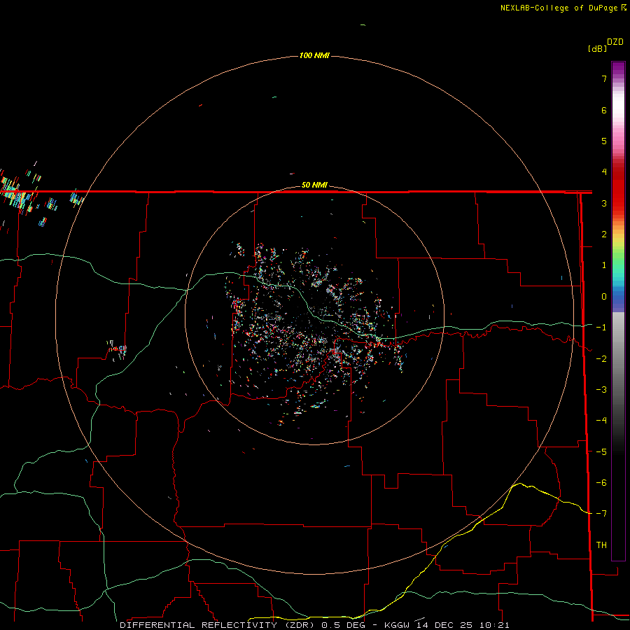
Task: Click the 0 value on color scale
Action: click(604, 297)
